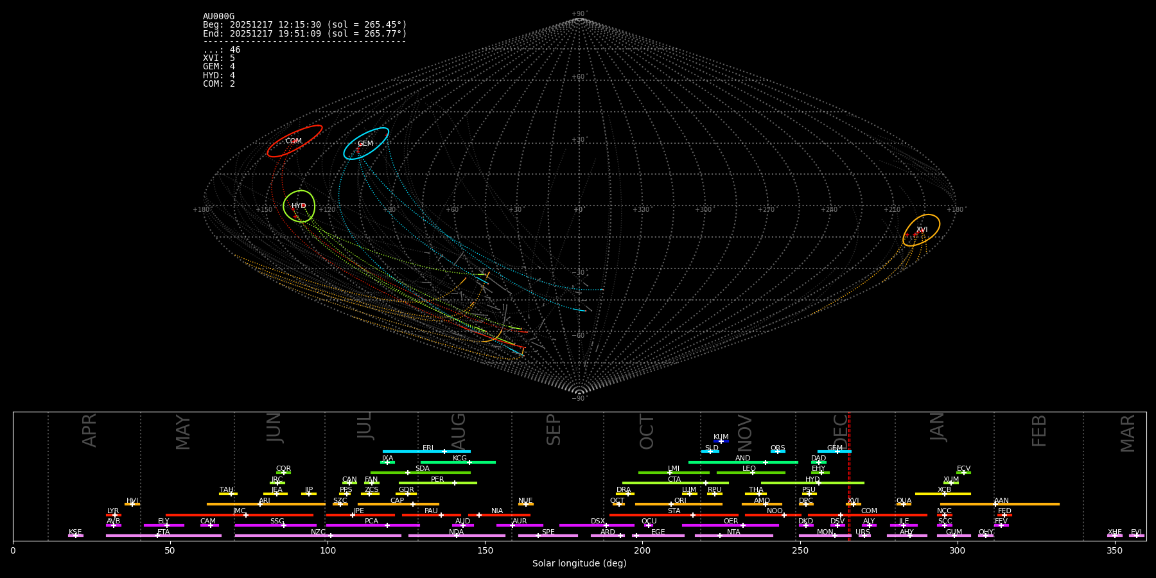Click the LEO shower bar in timeline
Image resolution: width=1156 pixels, height=578 pixels.
point(751,473)
